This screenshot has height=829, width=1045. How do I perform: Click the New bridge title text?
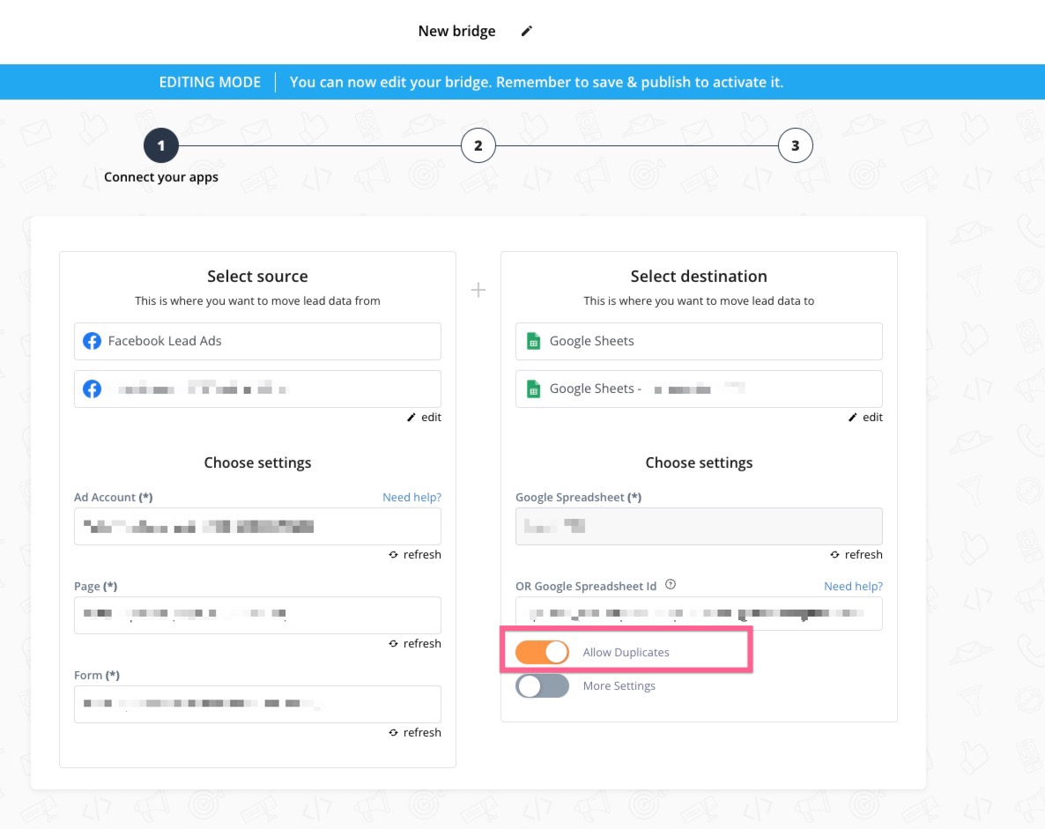click(456, 31)
